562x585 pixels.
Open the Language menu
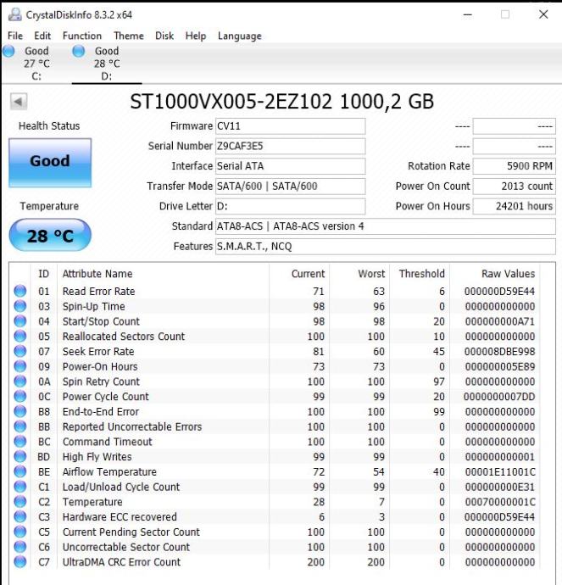point(239,36)
